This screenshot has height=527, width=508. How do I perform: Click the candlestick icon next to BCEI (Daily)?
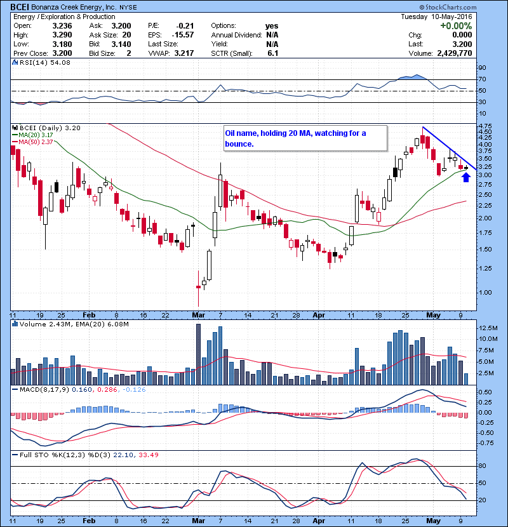point(15,128)
